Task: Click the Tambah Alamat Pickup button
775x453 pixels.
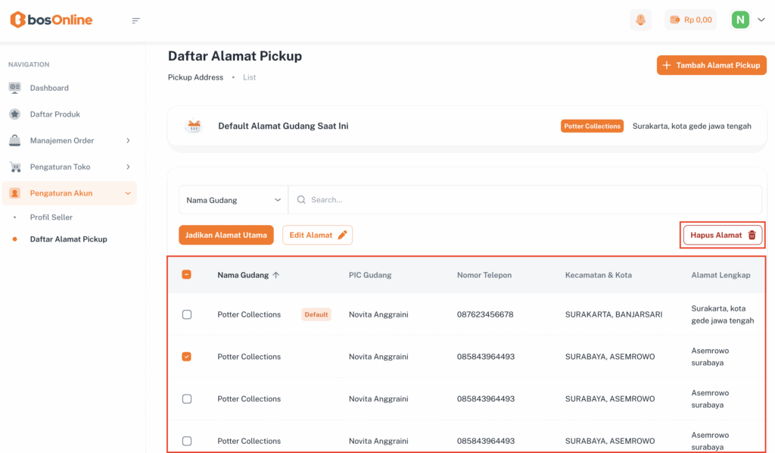Action: 711,65
